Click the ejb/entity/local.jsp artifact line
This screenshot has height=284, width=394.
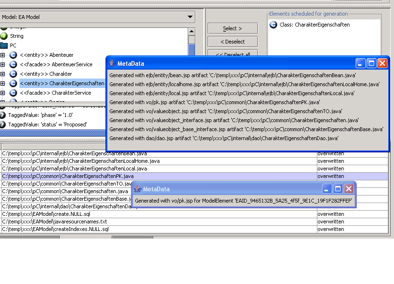[x=232, y=93]
